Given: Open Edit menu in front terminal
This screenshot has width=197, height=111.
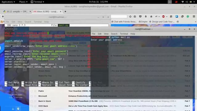Looking at the screenshot, I should [x=99, y=34].
